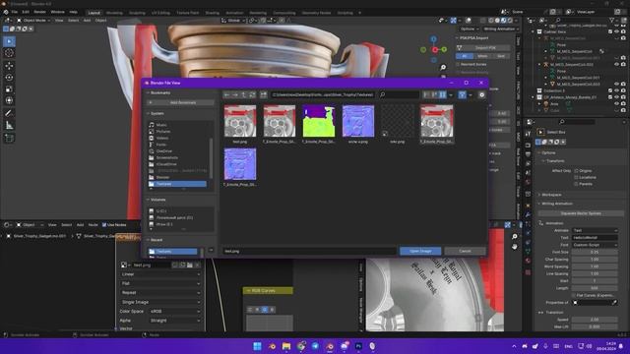Open file browser settings gear
630x354 pixels.
[481, 94]
